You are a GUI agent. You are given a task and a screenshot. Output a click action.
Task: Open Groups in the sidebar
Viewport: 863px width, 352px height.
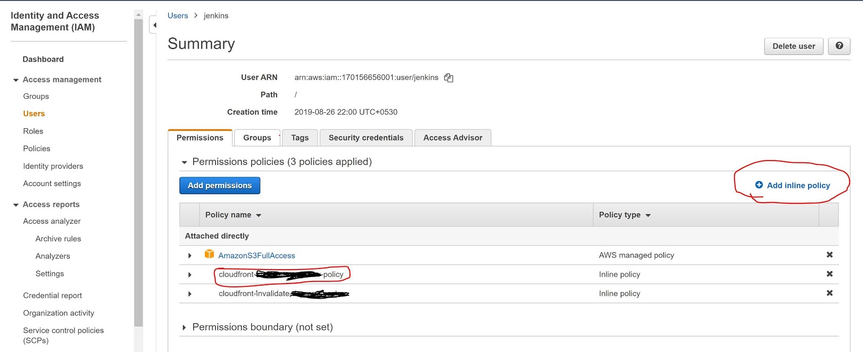(36, 96)
